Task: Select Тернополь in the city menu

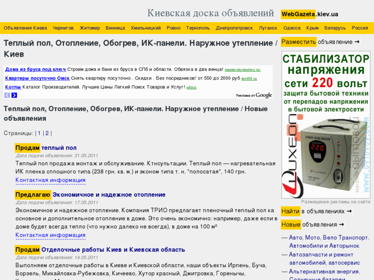Action: pyautogui.click(x=198, y=28)
